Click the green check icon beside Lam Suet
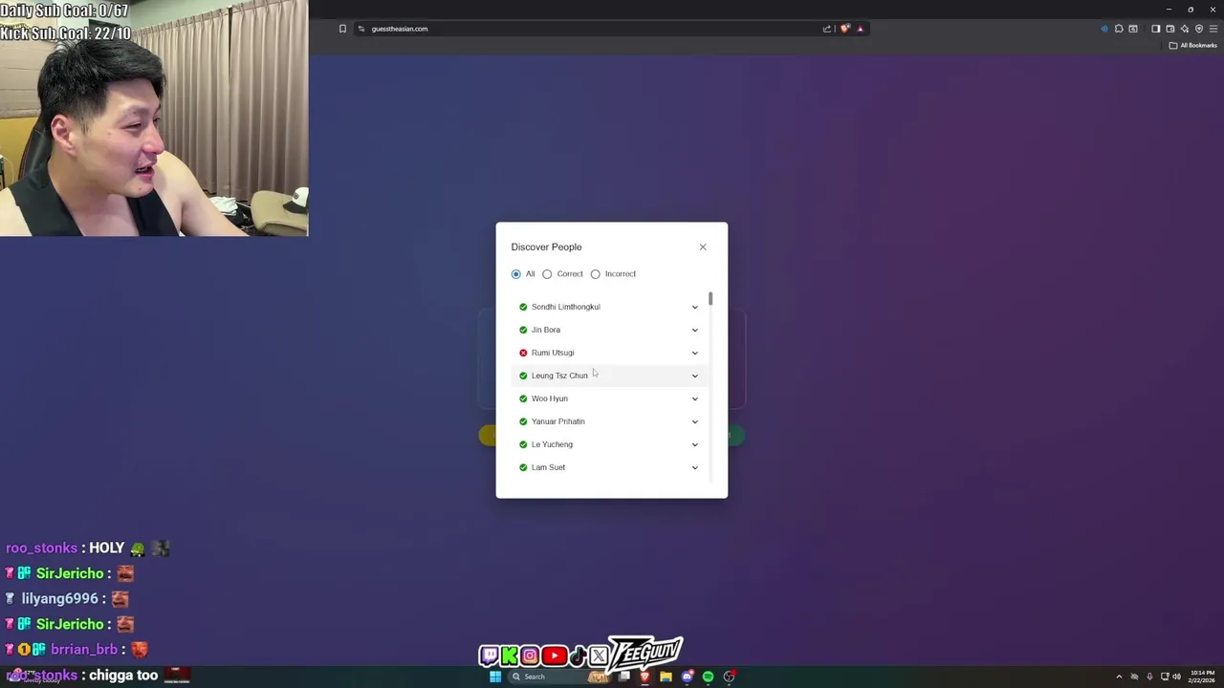The image size is (1224, 688). click(523, 467)
